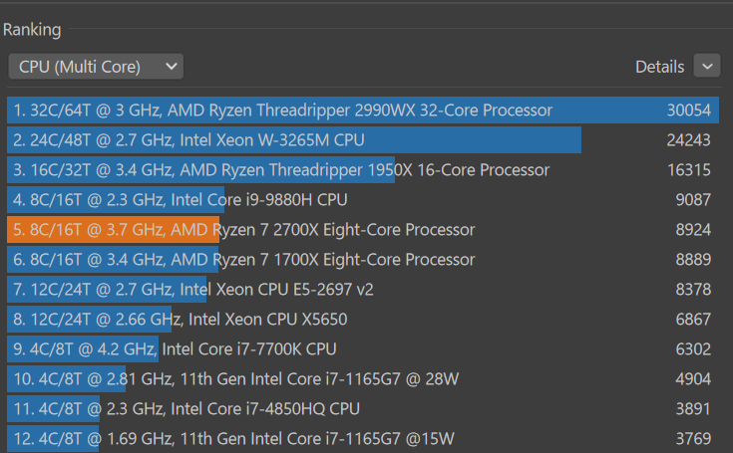733x453 pixels.
Task: Select the Xeon E5-2697 v2 row
Action: coord(363,290)
